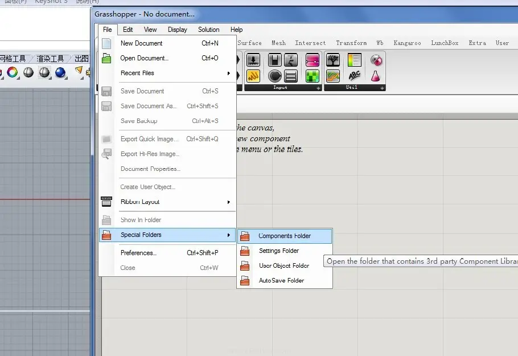
Task: Open the Solution menu
Action: coord(208,30)
